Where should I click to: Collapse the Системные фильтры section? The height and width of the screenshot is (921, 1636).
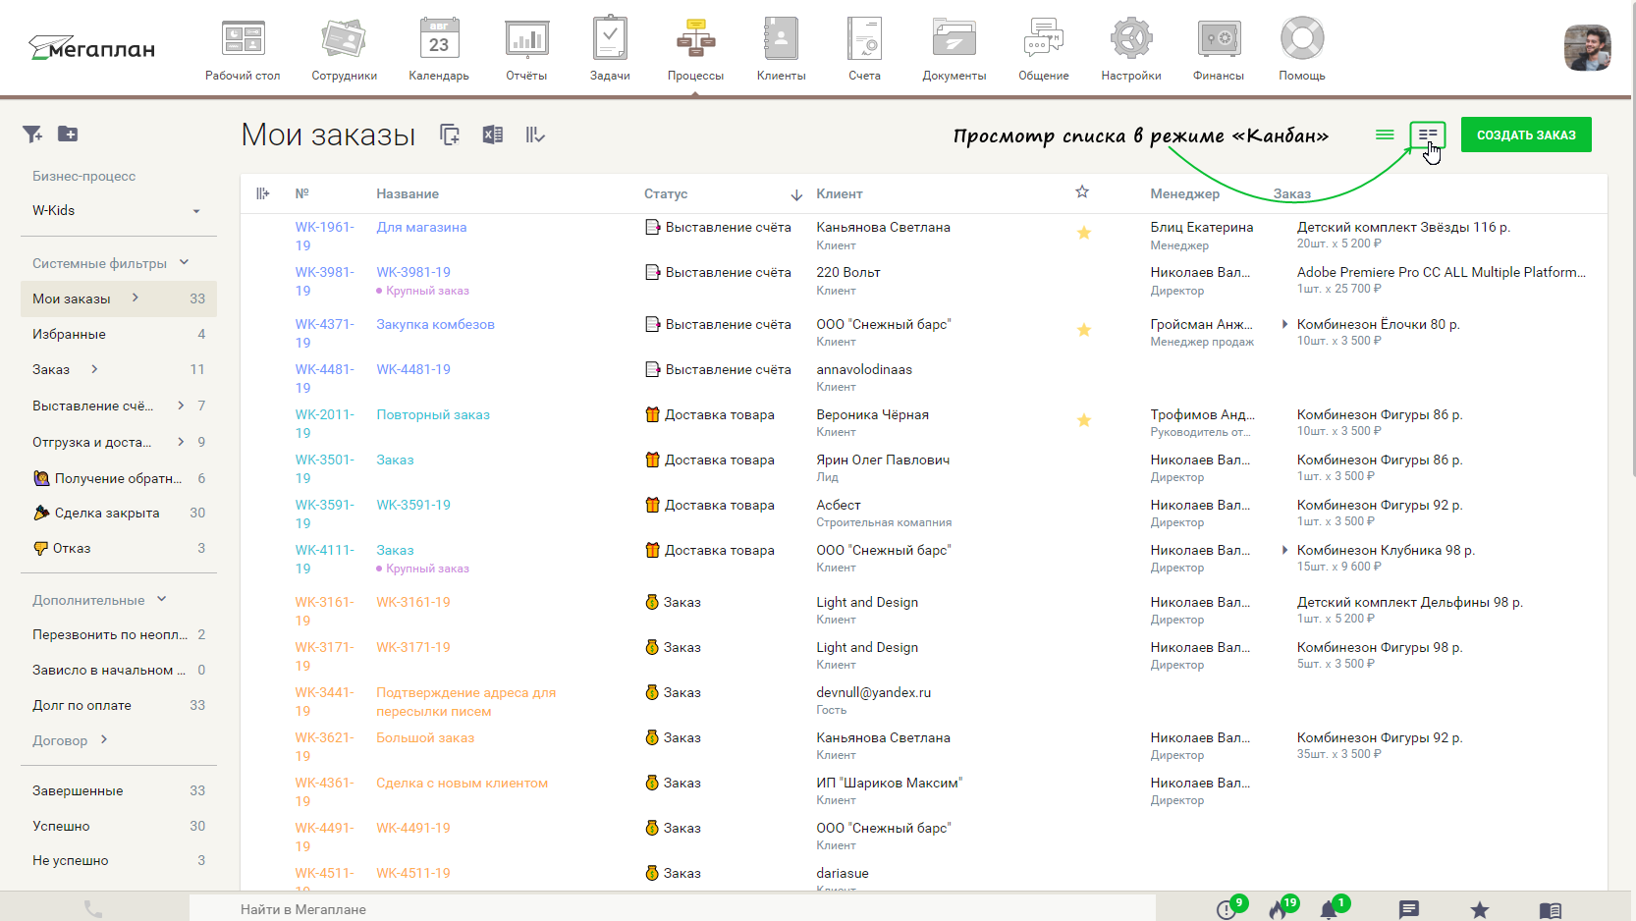coord(184,262)
